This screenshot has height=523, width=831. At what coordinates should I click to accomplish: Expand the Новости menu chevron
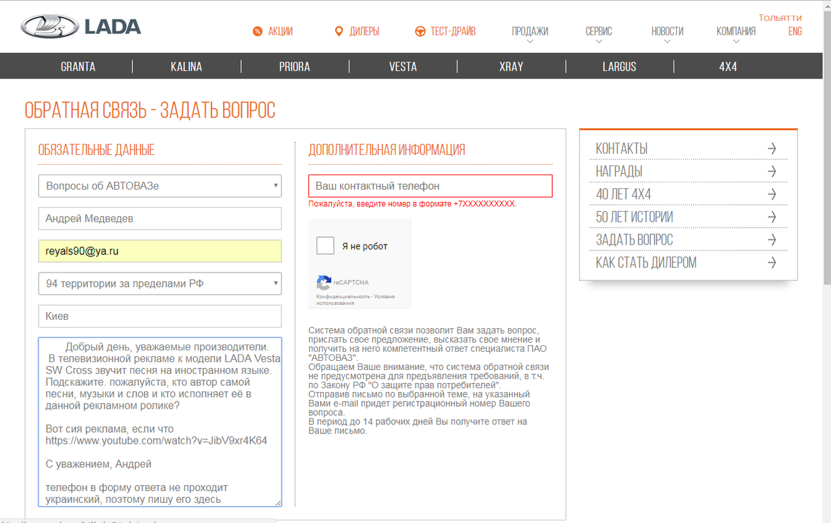coord(667,42)
